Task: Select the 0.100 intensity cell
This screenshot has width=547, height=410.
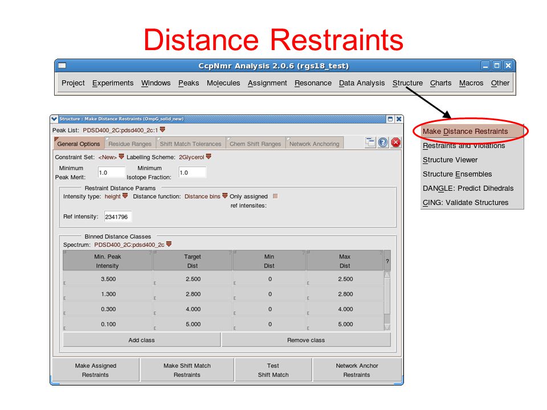Action: [108, 324]
